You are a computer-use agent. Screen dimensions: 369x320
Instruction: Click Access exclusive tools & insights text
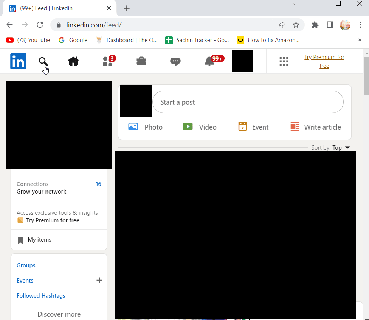[57, 213]
